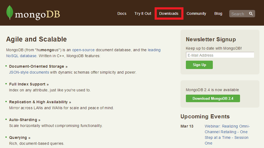
Task: Open Full Index Support link
Action: tap(29, 84)
